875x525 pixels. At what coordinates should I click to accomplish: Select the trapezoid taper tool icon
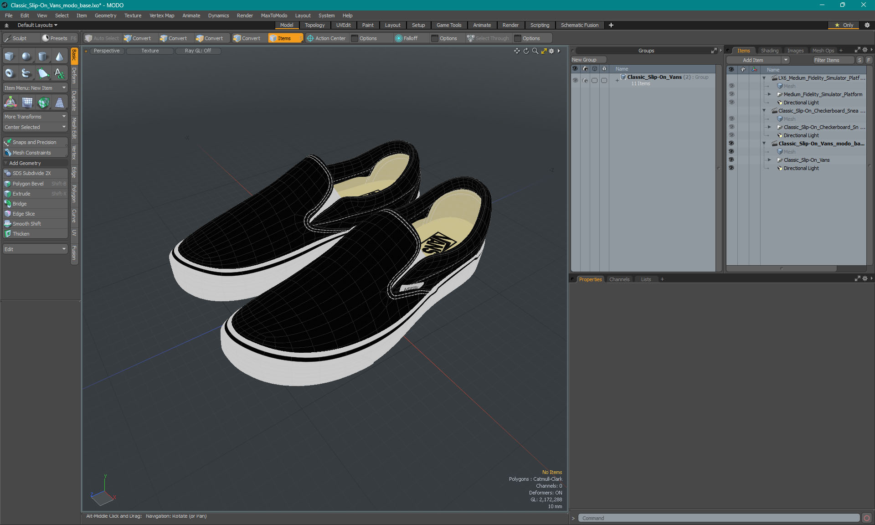point(60,103)
